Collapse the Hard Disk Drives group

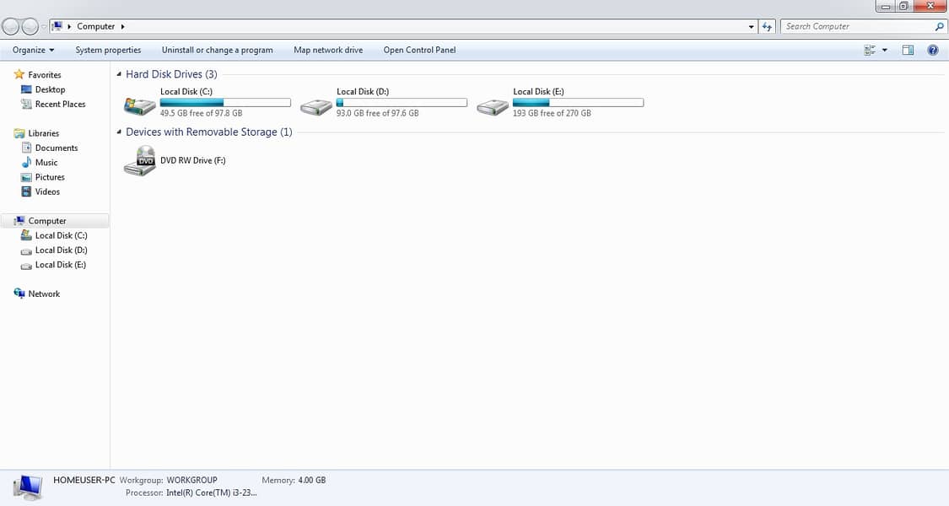(119, 75)
